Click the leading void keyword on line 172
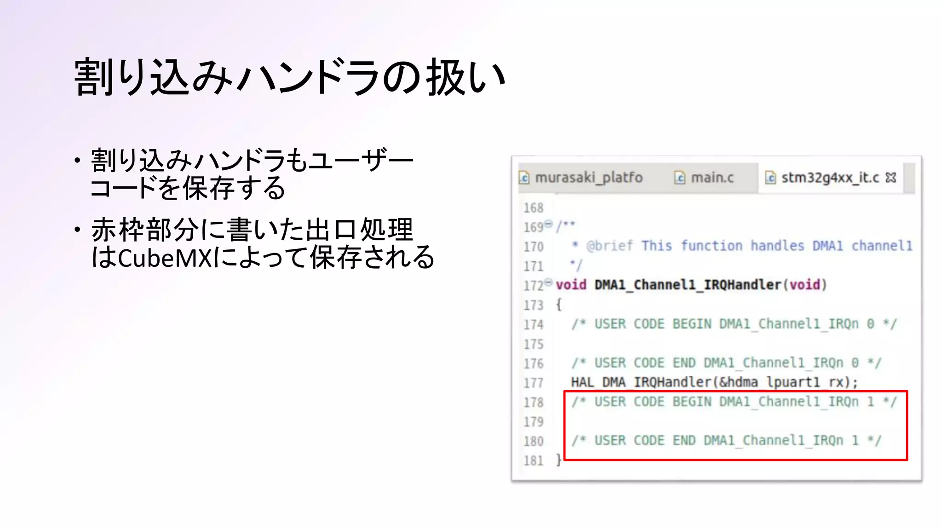Viewport: 942px width, 530px height. [x=571, y=285]
